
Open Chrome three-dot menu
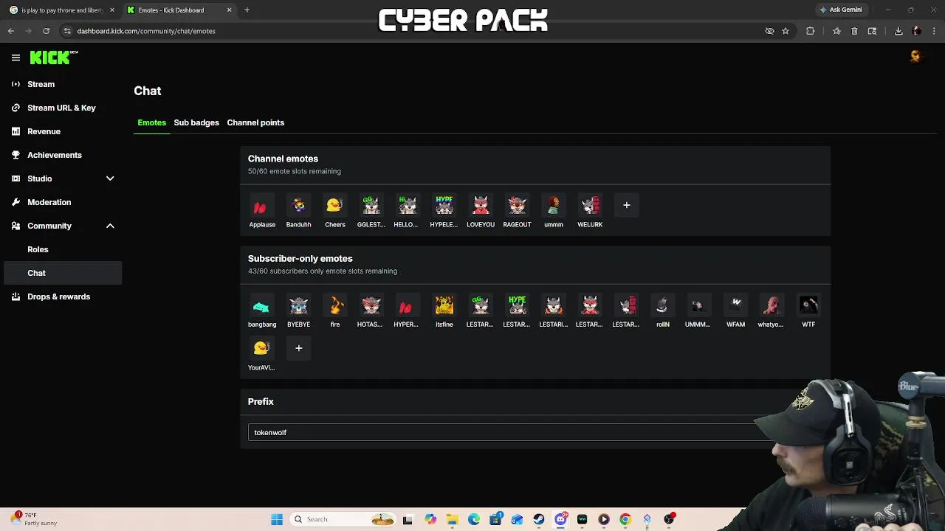point(935,31)
